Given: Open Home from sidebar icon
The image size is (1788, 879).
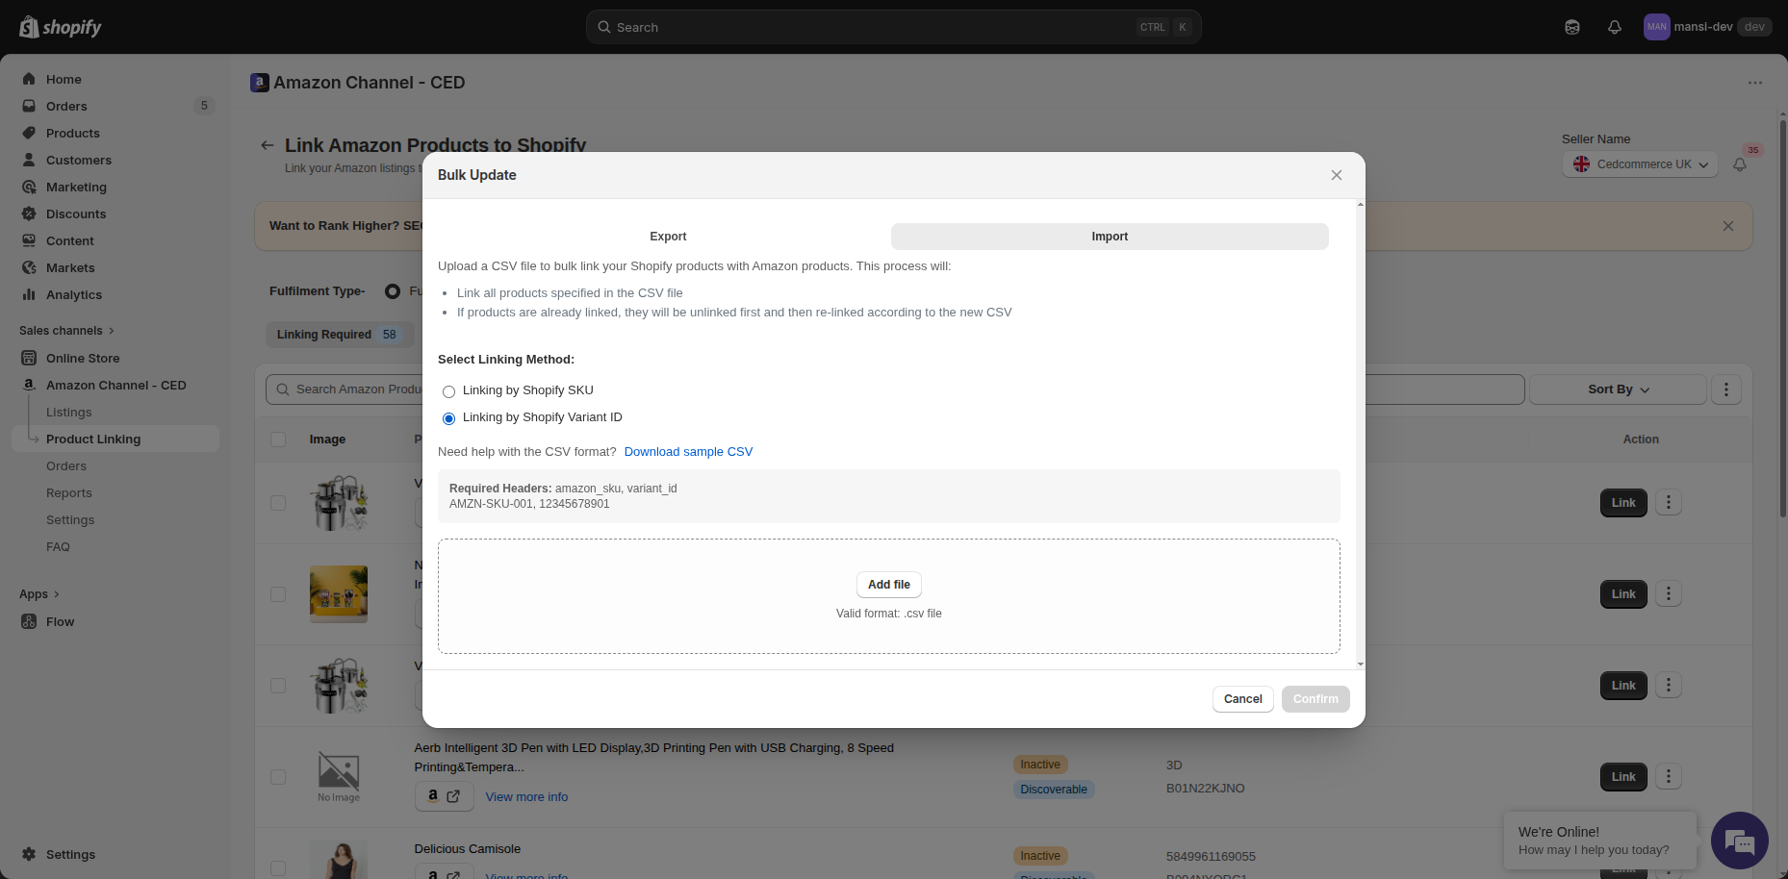Looking at the screenshot, I should 29,79.
